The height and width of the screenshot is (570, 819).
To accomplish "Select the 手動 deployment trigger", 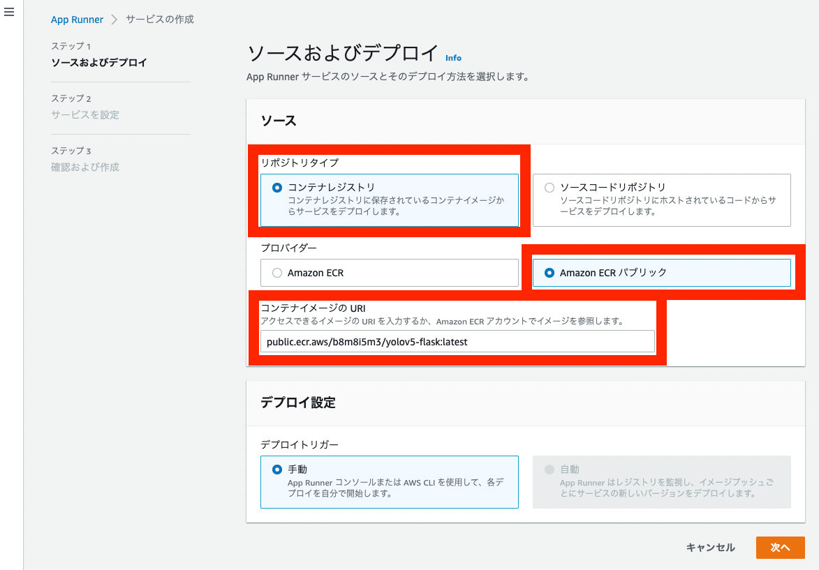I will click(x=389, y=482).
